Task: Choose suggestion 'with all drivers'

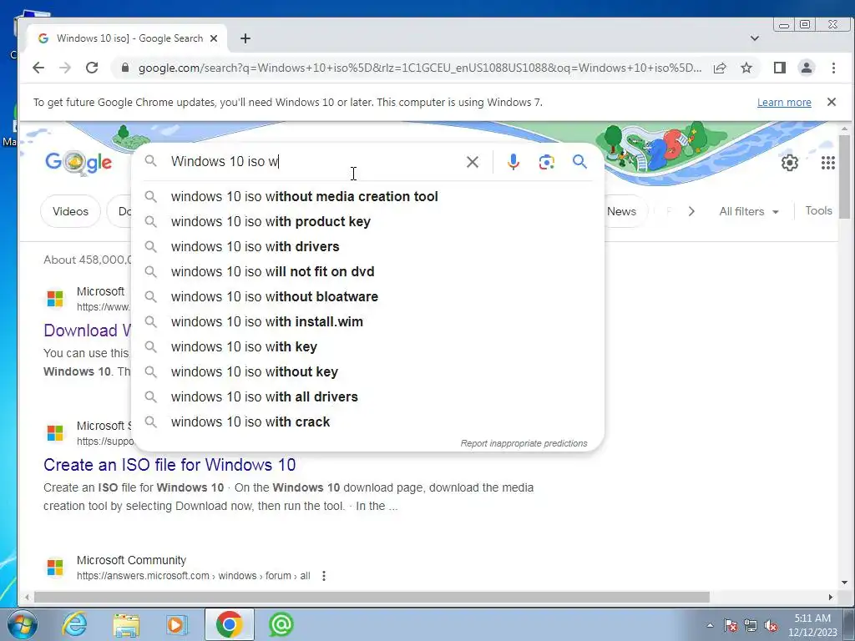Action: (368, 397)
